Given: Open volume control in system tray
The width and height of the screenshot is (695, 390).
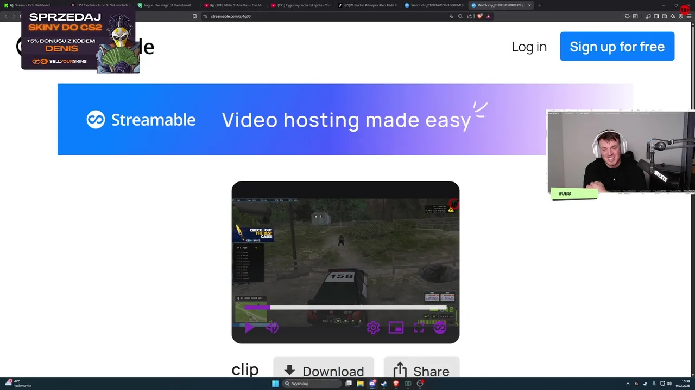Looking at the screenshot, I should (x=669, y=383).
